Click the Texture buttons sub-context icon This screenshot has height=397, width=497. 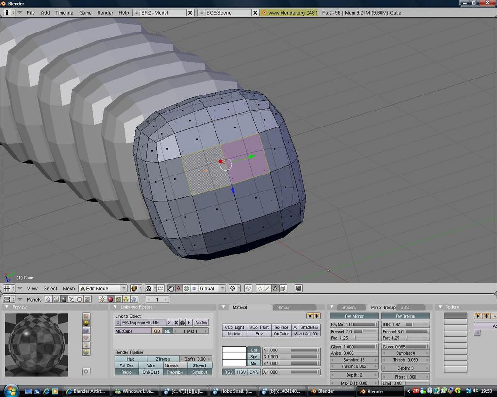click(x=118, y=299)
